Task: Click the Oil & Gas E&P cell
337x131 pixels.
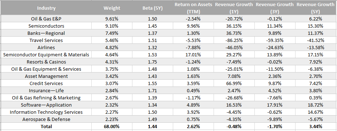Action: pos(46,19)
